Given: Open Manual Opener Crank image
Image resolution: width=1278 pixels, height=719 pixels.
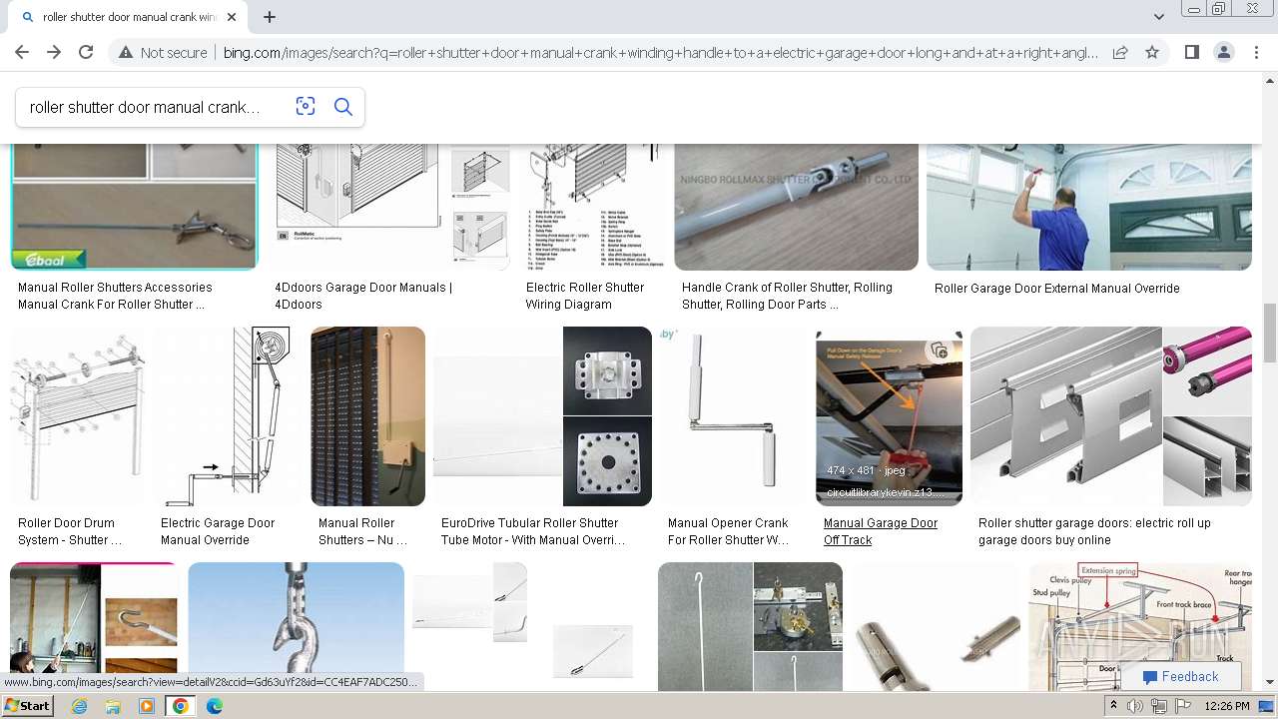Looking at the screenshot, I should 734,416.
